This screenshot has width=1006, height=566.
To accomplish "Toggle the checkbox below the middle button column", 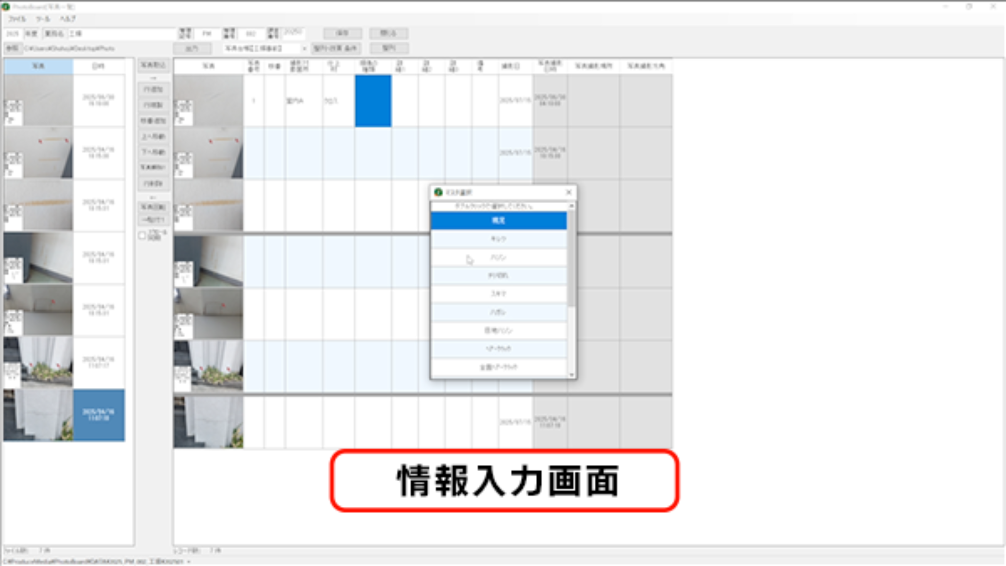I will click(142, 236).
